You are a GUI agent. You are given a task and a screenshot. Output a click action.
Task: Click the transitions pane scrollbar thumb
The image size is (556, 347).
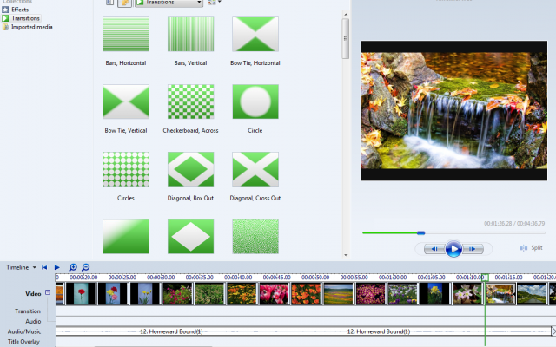coord(346,38)
